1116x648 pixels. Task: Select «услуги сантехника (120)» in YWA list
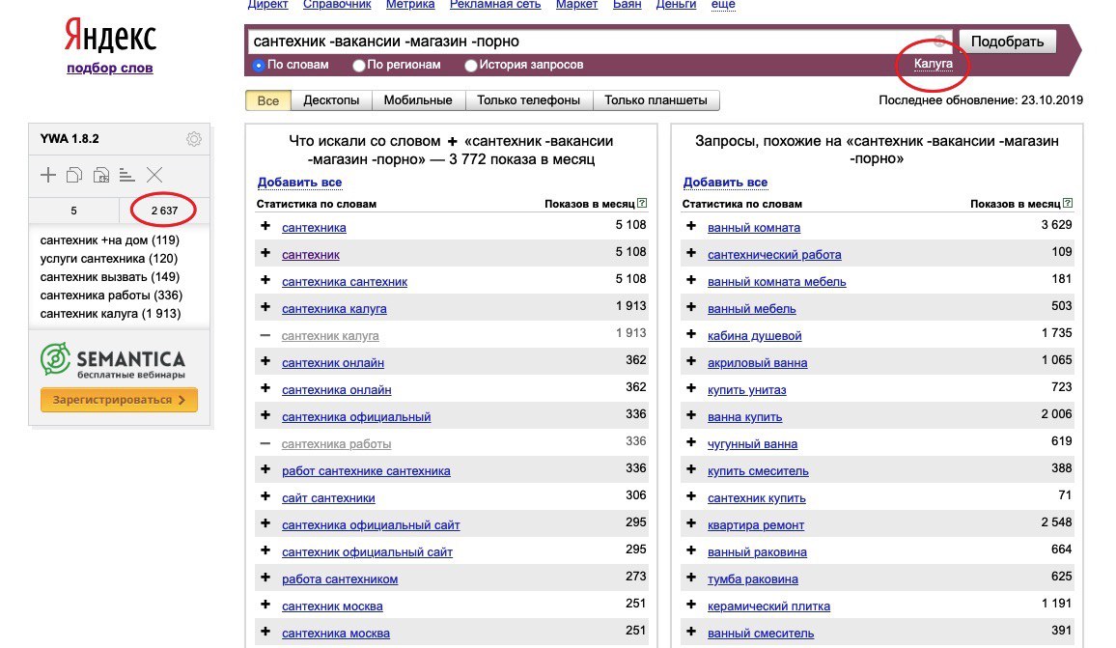[109, 259]
